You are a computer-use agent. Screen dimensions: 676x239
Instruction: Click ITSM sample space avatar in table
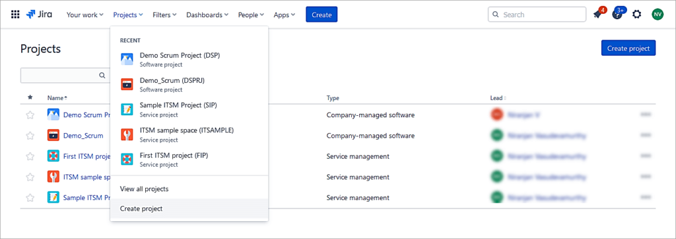[53, 176]
